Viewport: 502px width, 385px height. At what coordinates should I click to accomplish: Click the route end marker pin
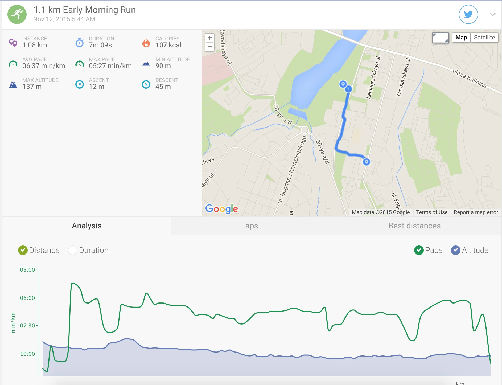343,84
